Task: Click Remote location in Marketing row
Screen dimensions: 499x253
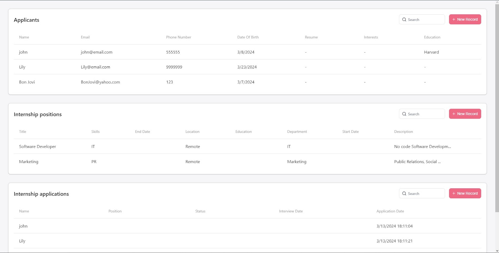Action: tap(193, 162)
